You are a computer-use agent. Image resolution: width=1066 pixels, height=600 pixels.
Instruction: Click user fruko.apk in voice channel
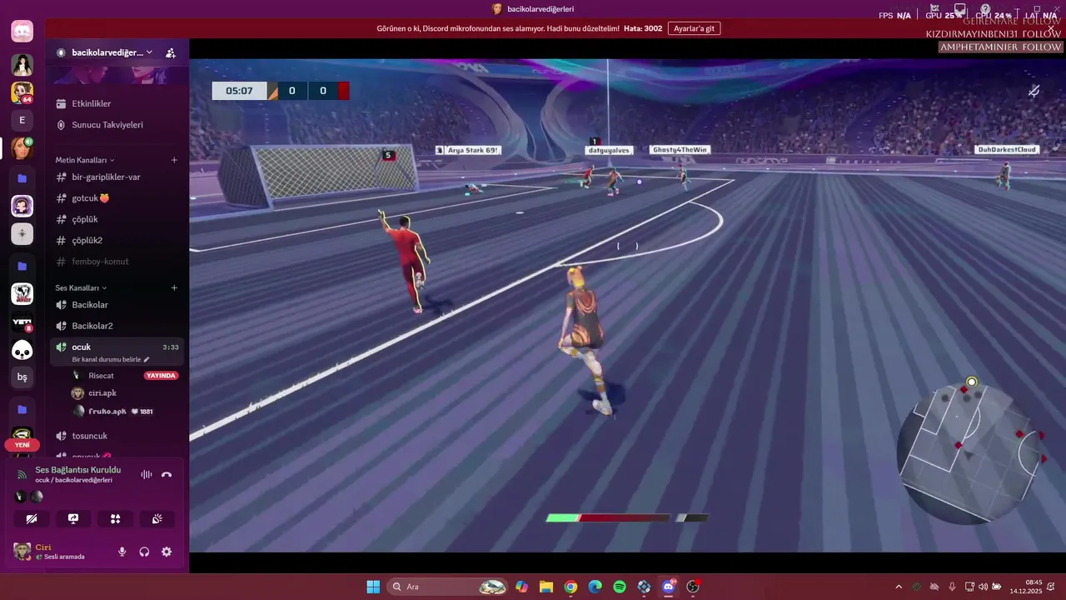click(x=107, y=412)
